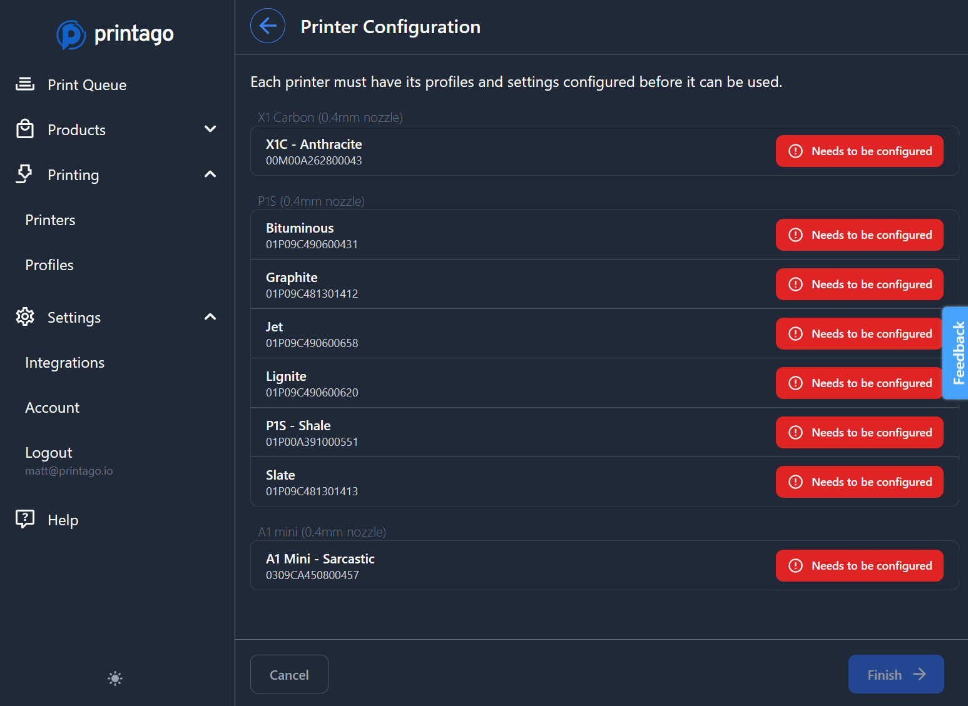Screen dimensions: 968x706
Task: Open Integrations settings
Action: [x=64, y=363]
